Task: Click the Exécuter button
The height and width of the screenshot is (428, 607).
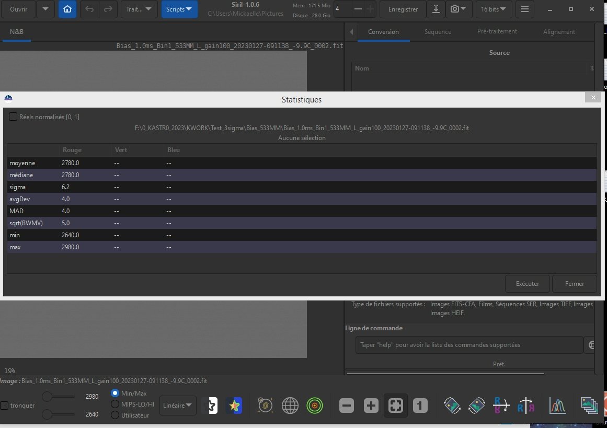Action: [x=527, y=284]
